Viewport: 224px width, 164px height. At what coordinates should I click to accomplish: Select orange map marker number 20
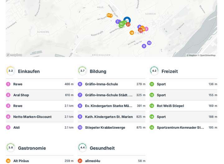[108, 15]
